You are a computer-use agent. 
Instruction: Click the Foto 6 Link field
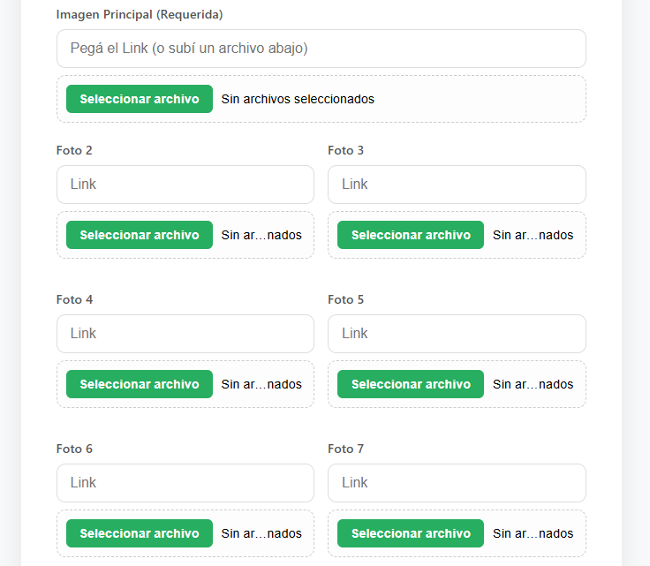tap(185, 483)
